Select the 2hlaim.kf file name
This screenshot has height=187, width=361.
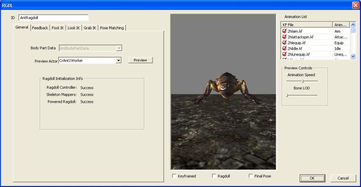(295, 31)
